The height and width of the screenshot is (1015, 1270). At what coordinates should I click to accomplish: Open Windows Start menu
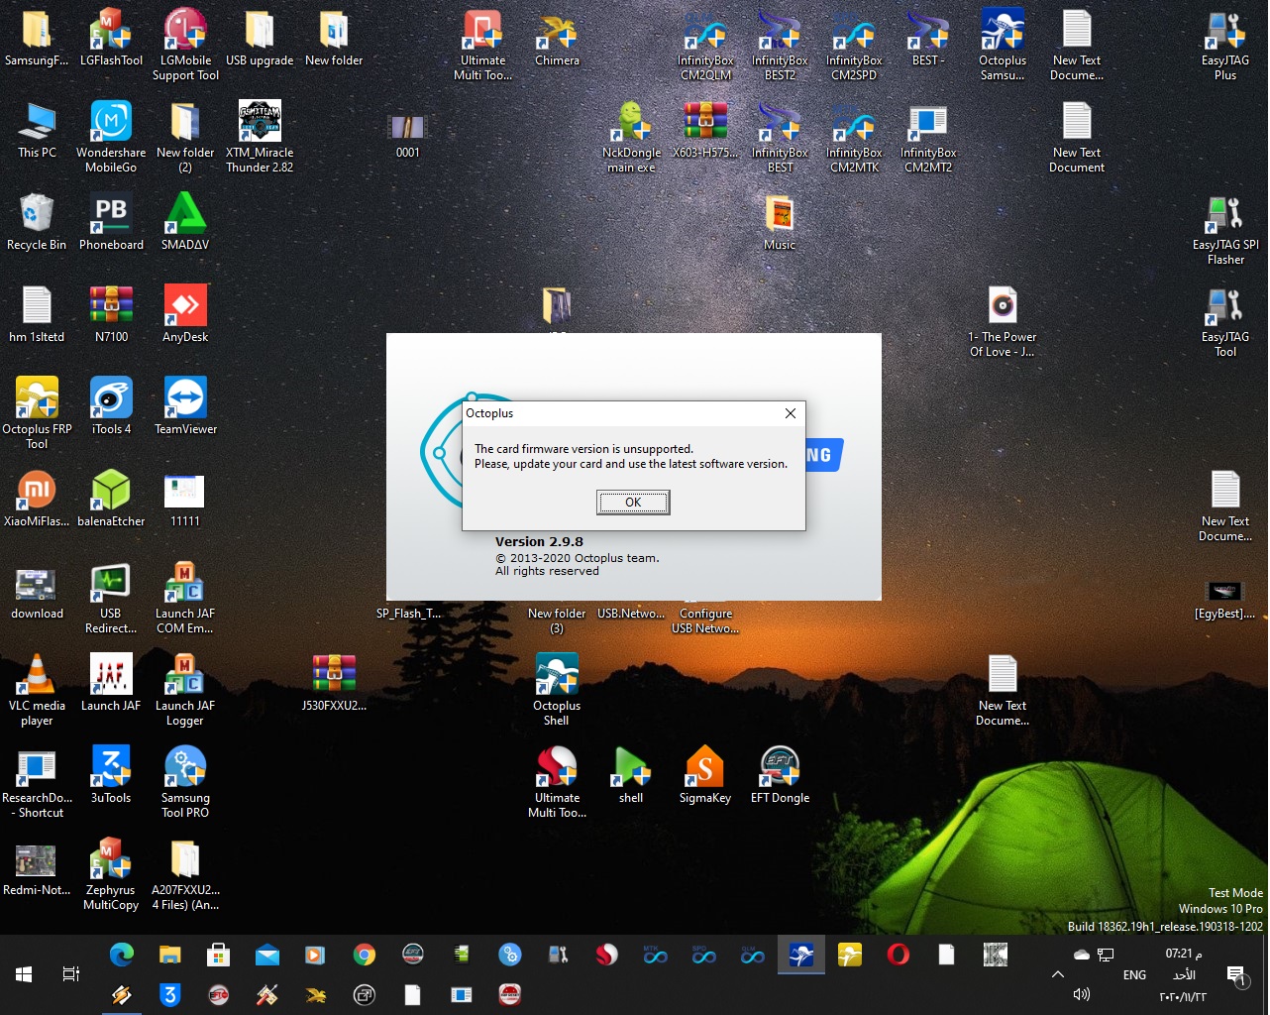click(x=24, y=973)
